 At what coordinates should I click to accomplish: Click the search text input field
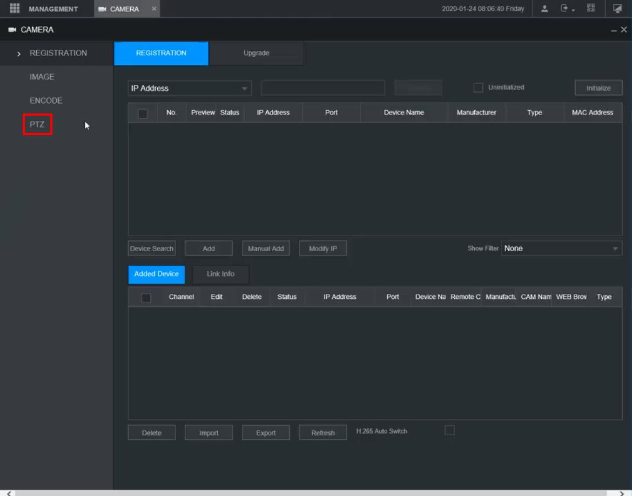(x=322, y=88)
